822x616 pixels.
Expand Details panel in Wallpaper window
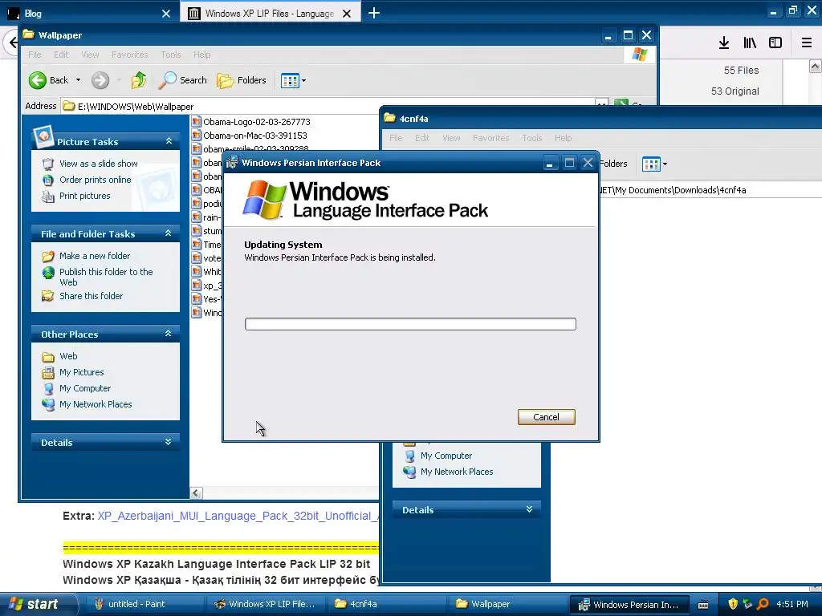click(x=169, y=442)
